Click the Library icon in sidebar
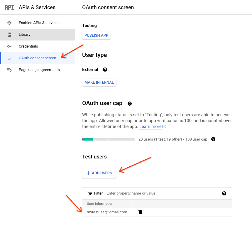The image size is (252, 228). 9,35
